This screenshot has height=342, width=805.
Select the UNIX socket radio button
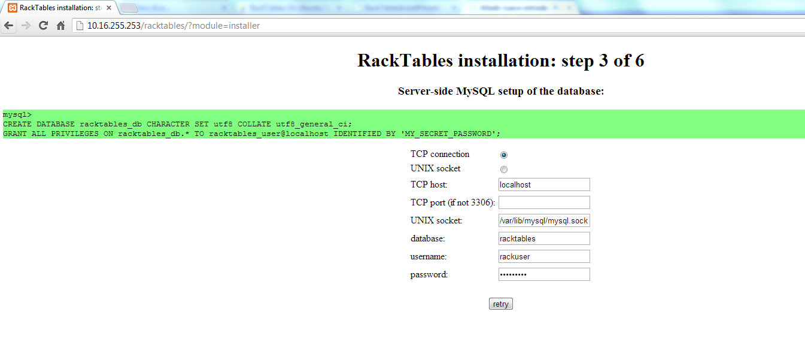coord(504,170)
